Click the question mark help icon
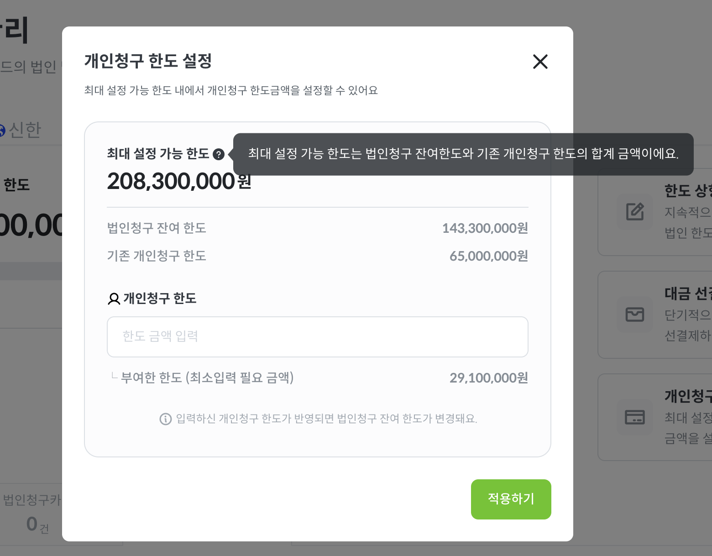The image size is (712, 556). tap(219, 154)
